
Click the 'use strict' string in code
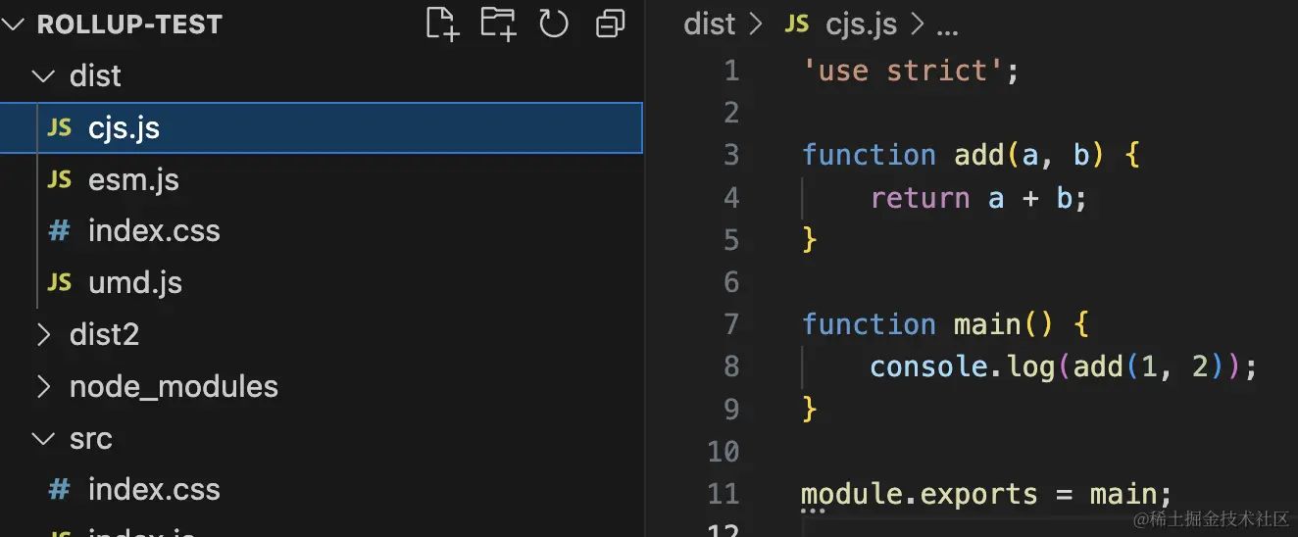click(x=903, y=71)
